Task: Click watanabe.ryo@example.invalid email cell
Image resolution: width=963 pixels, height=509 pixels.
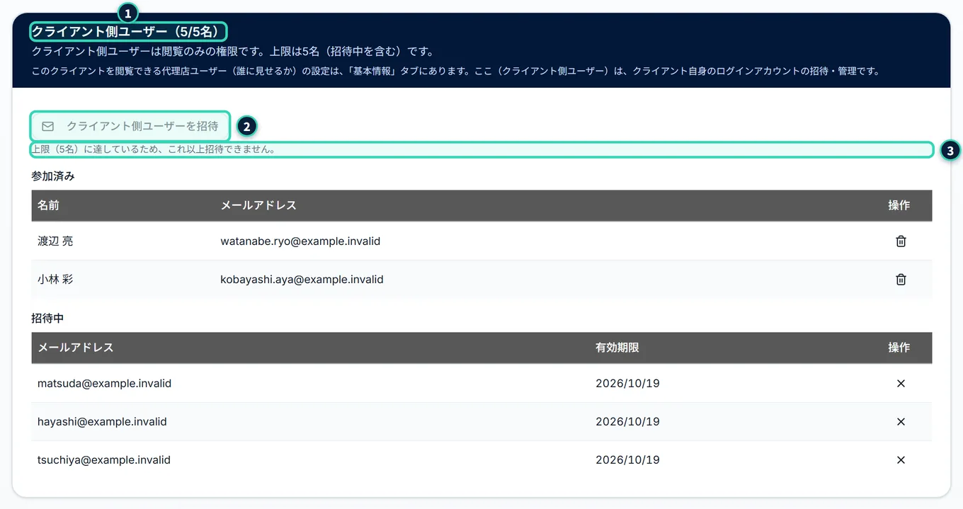Action: [x=300, y=241]
